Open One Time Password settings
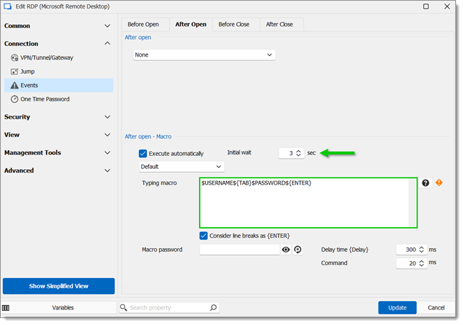Viewport: 463px width, 325px height. click(x=41, y=99)
